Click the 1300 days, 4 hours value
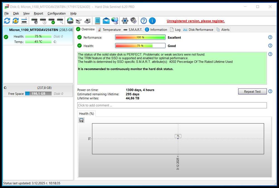Viewport: 279px width, 188px height. (140, 90)
